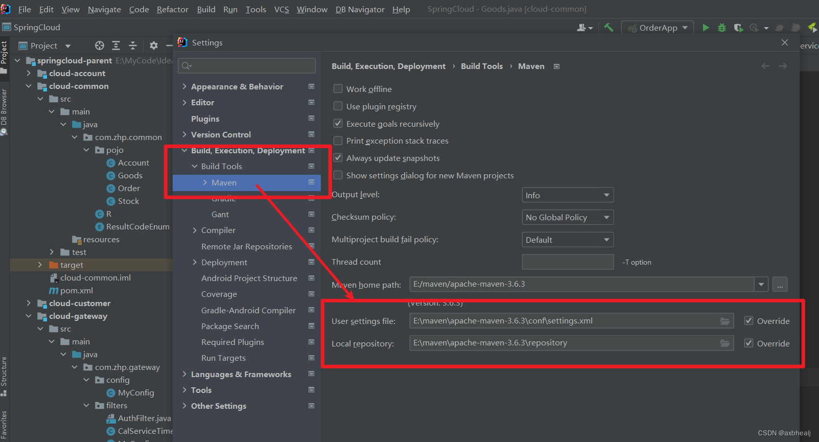Toggle Override for User settings file
The width and height of the screenshot is (819, 442).
point(748,320)
